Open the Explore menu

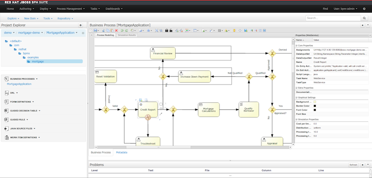click(13, 18)
